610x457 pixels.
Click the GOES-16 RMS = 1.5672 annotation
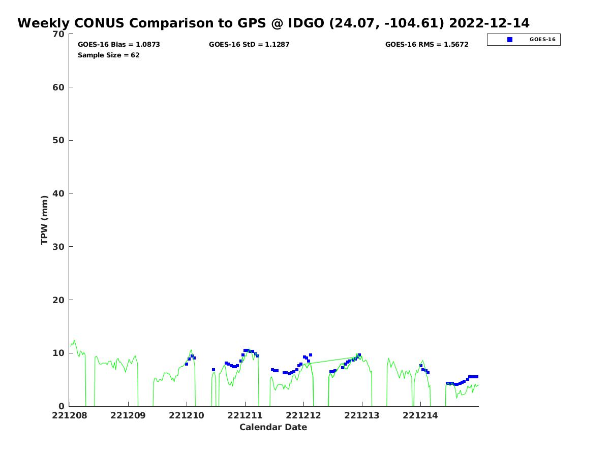[x=426, y=45]
